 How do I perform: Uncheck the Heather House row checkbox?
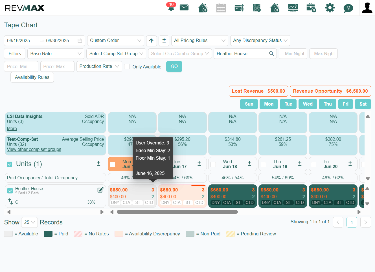pos(10,191)
